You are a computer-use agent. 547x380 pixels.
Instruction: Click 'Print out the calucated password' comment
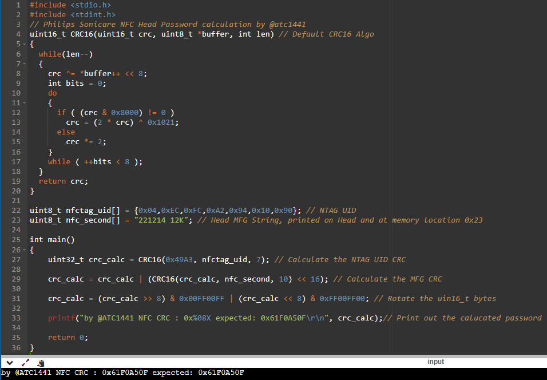tap(462, 318)
